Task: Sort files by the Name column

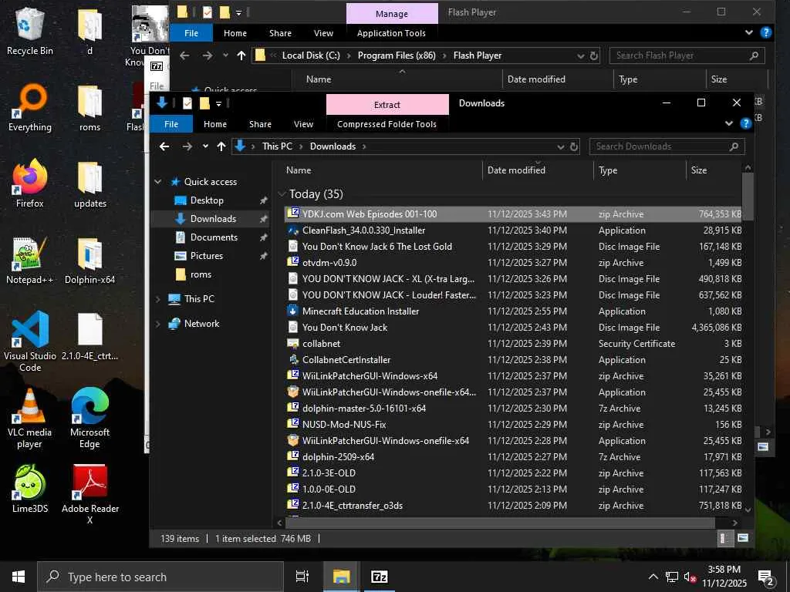Action: pos(383,170)
